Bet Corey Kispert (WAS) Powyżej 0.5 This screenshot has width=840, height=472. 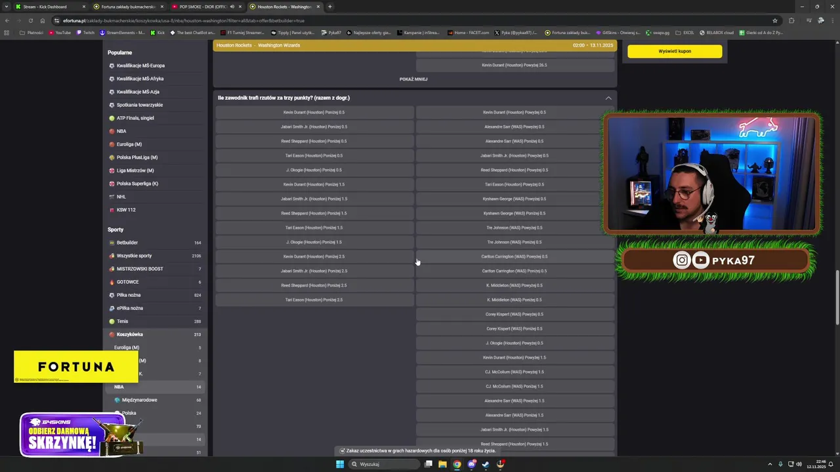coord(514,314)
